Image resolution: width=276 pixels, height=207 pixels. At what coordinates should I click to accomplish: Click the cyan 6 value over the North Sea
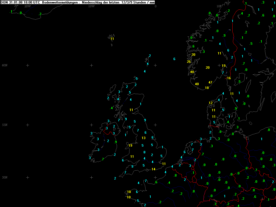pyautogui.click(x=174, y=59)
